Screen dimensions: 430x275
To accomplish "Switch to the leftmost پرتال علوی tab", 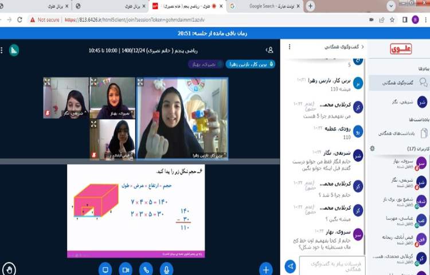I will coord(34,6).
